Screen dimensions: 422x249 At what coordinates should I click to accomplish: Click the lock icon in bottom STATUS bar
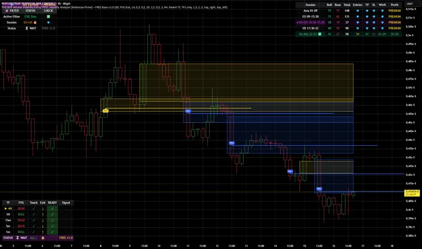pyautogui.click(x=43, y=238)
